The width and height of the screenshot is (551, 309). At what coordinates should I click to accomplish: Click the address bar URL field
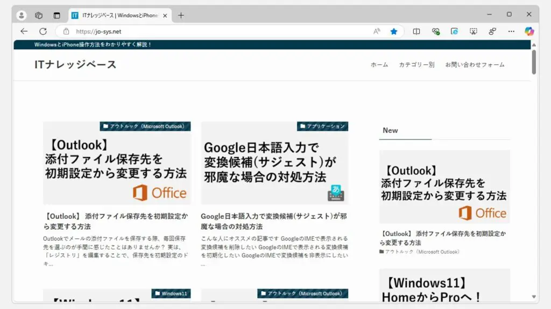coord(215,32)
